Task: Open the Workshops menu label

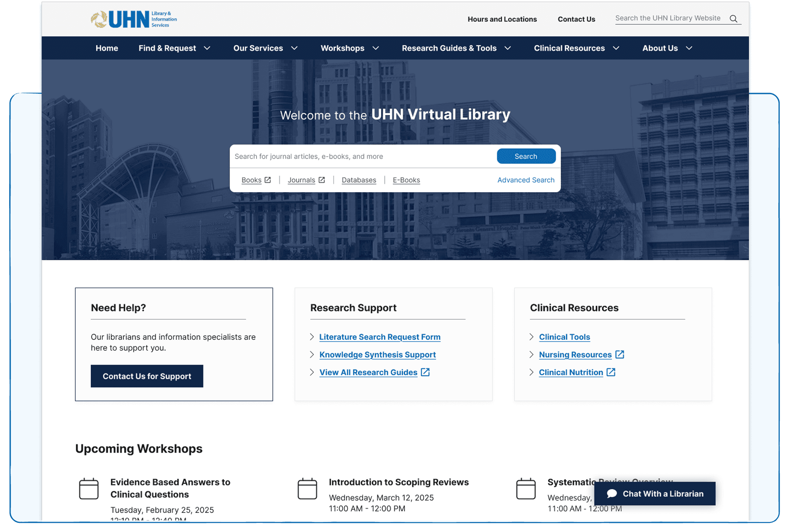Action: pos(343,48)
